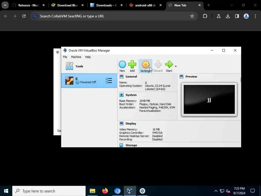This screenshot has width=261, height=196.
Task: Click the Base Memory 2048 MB value
Action: tap(145, 101)
